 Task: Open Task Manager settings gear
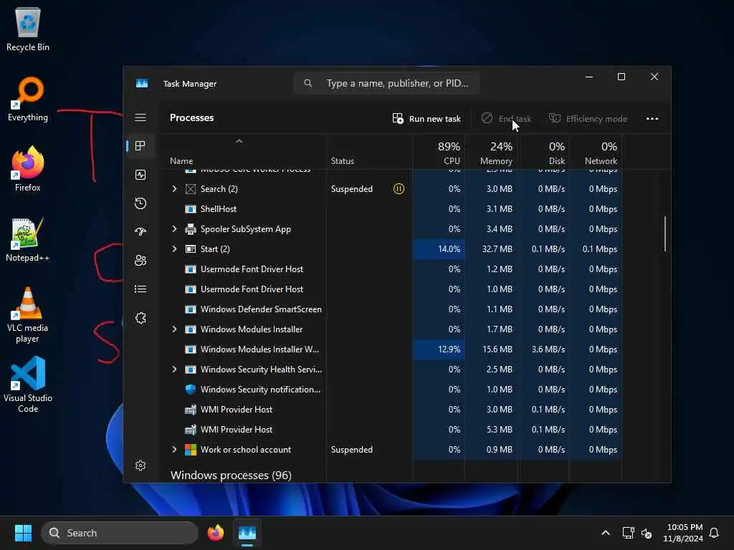click(x=140, y=465)
